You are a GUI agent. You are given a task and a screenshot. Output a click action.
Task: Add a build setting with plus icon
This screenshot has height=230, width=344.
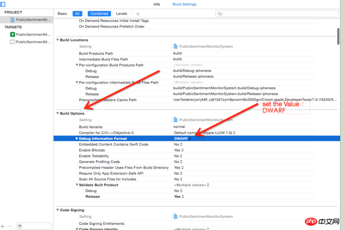click(x=138, y=14)
